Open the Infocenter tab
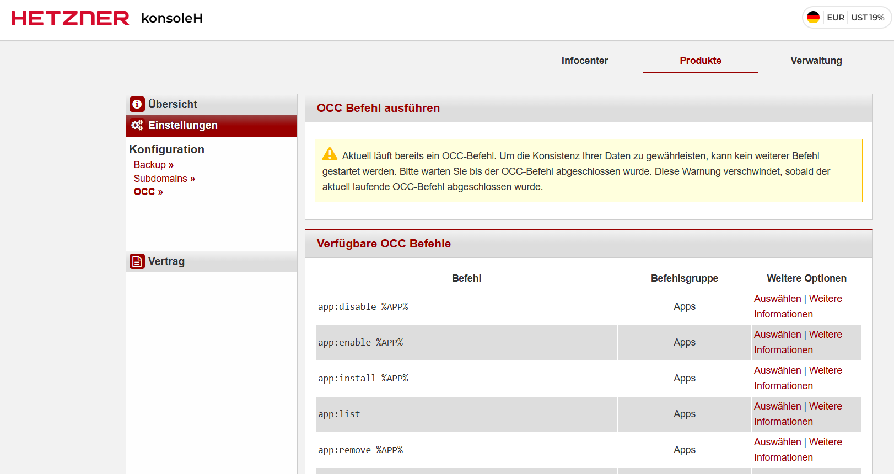 click(584, 61)
